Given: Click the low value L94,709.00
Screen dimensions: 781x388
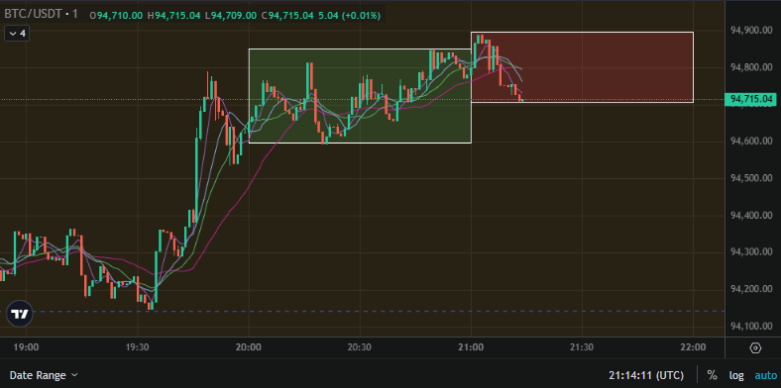Looking at the screenshot, I should [230, 16].
